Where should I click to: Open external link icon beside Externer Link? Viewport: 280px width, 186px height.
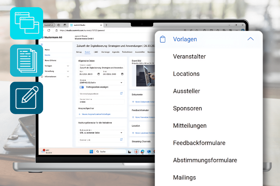point(121,139)
